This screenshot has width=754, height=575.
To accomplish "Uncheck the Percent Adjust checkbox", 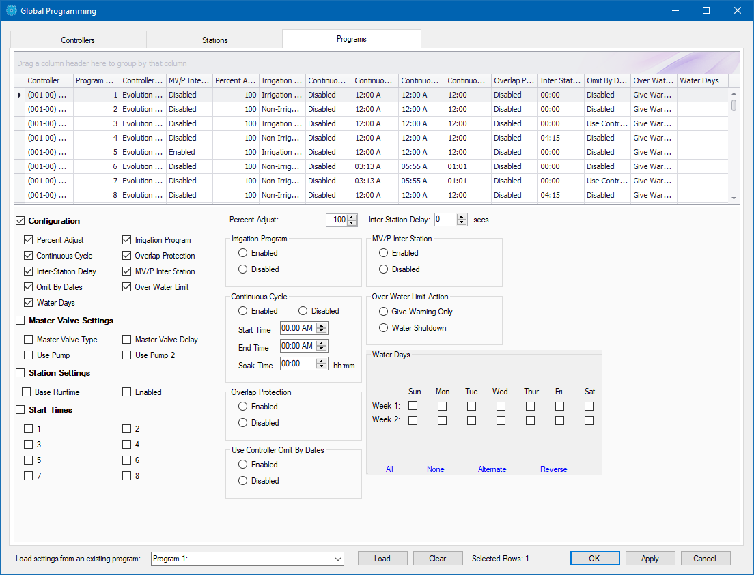I will click(x=29, y=239).
